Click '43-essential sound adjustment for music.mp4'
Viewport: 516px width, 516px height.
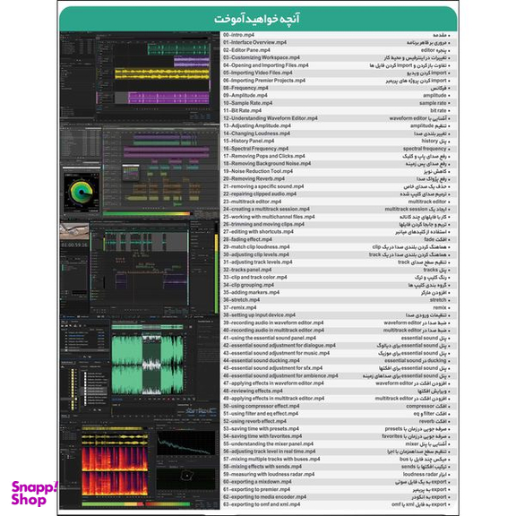(x=277, y=353)
